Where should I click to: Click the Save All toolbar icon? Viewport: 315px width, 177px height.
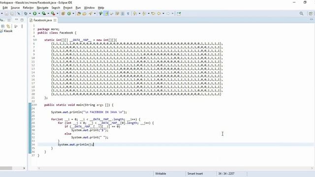12,14
